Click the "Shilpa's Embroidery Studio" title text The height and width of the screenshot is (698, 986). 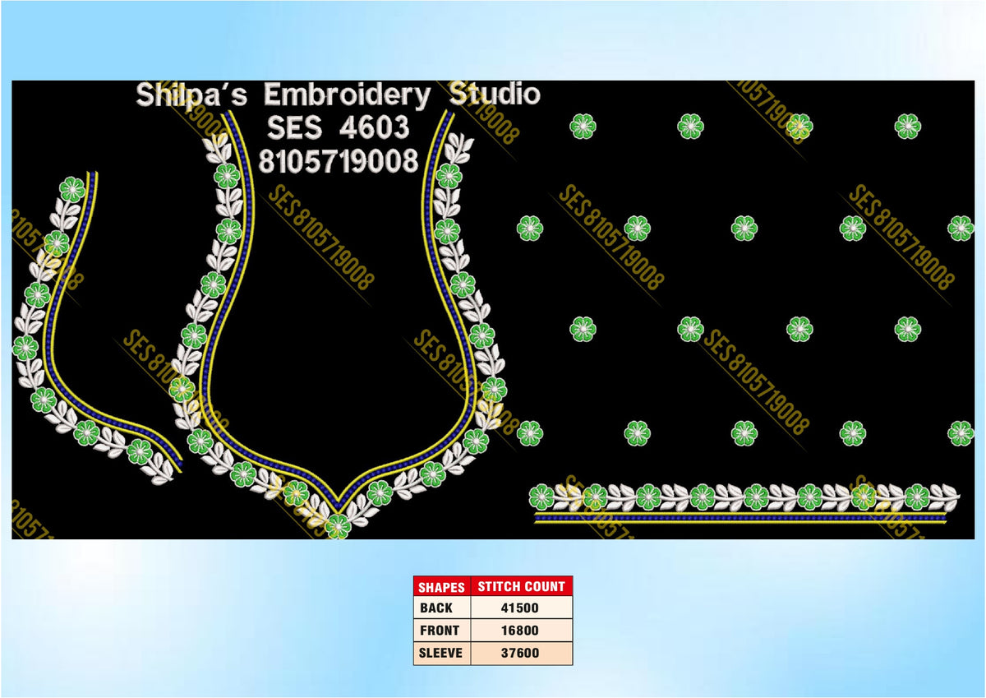pyautogui.click(x=338, y=95)
